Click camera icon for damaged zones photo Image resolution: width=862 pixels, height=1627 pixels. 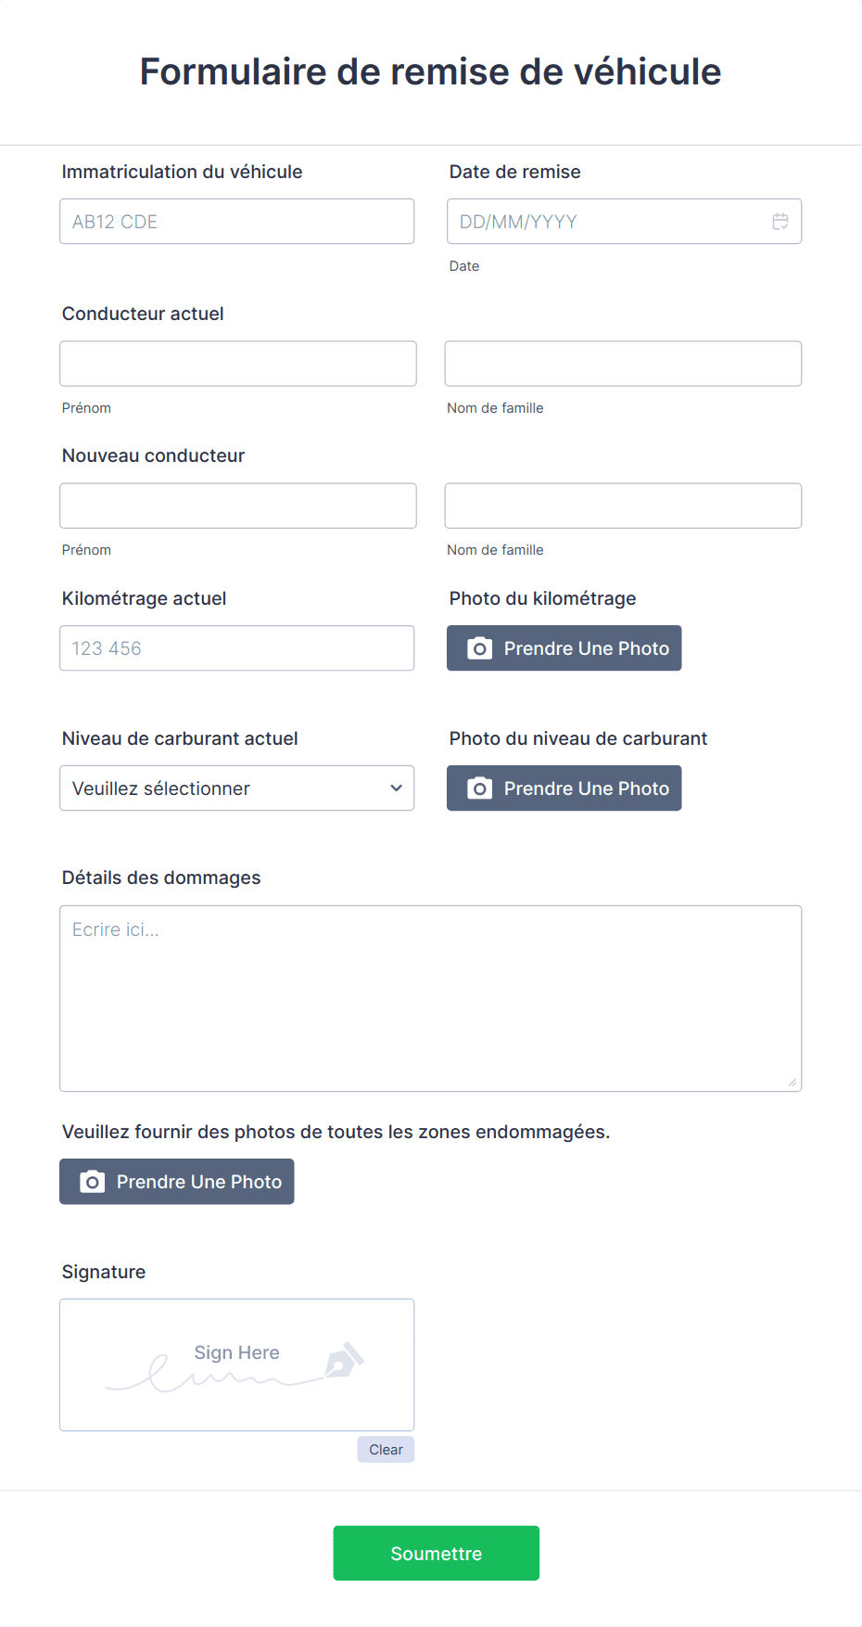[92, 1182]
